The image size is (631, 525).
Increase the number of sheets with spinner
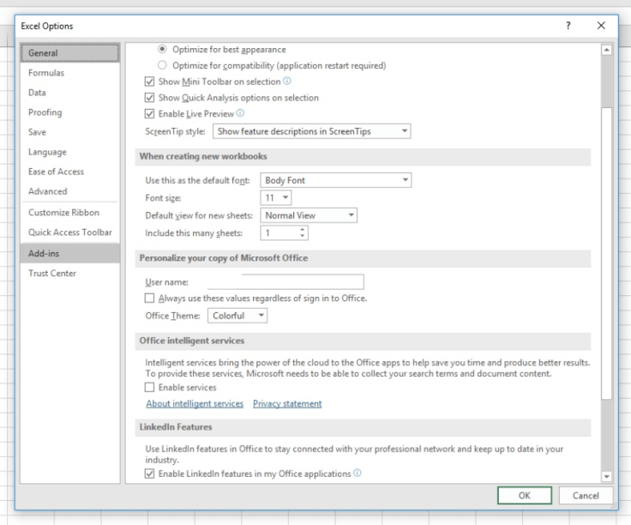[303, 230]
